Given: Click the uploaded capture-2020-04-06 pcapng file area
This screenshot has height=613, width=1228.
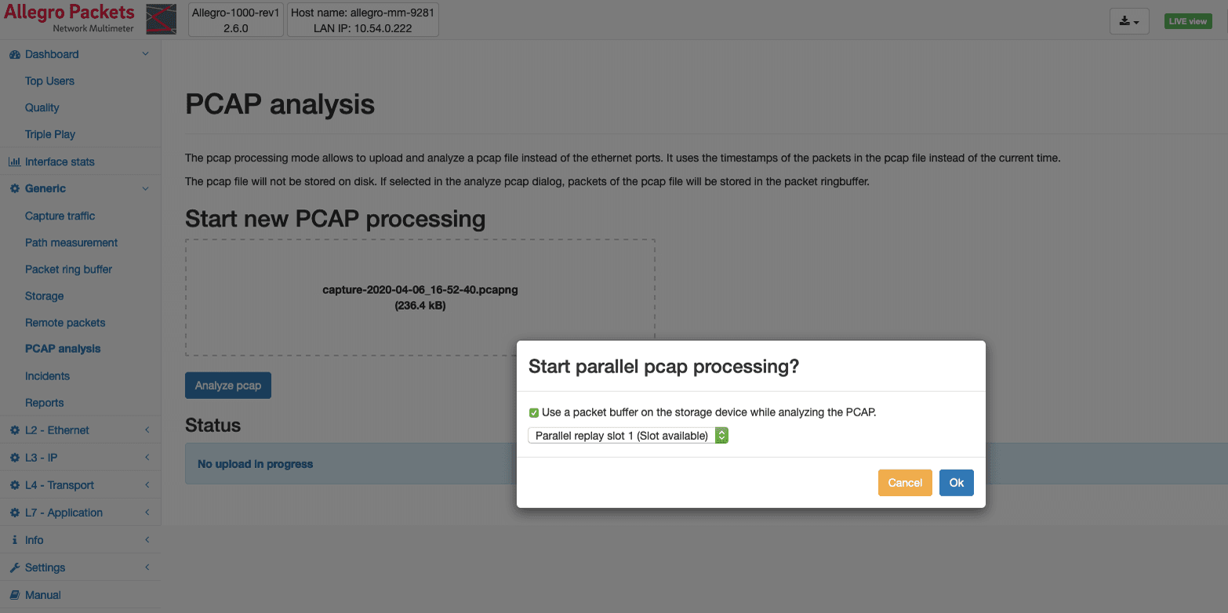Looking at the screenshot, I should [420, 297].
